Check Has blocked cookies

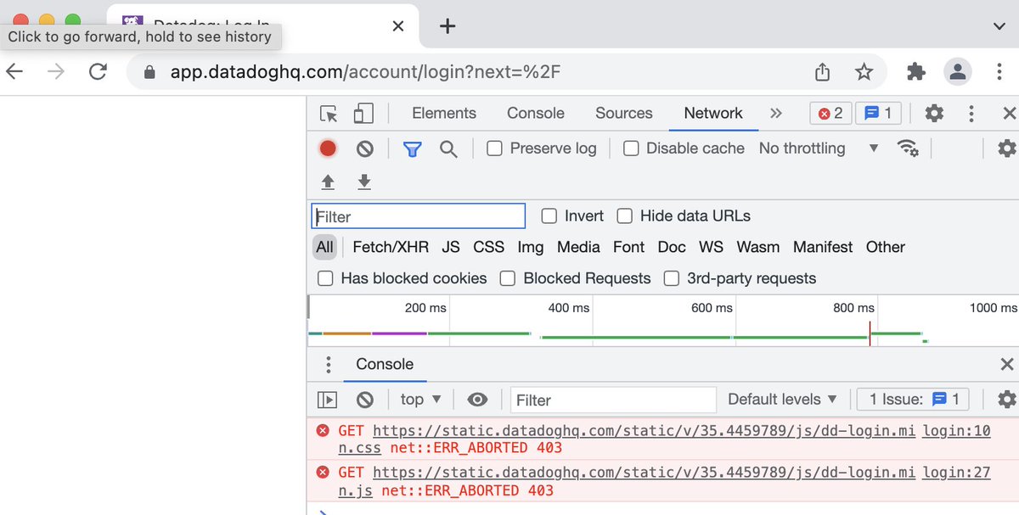click(x=325, y=278)
